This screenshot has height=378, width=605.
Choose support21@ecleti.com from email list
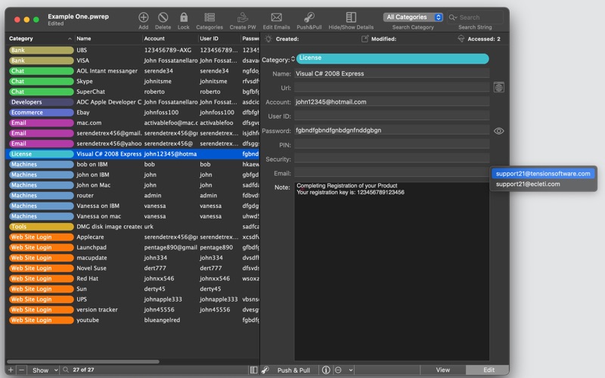(x=527, y=184)
